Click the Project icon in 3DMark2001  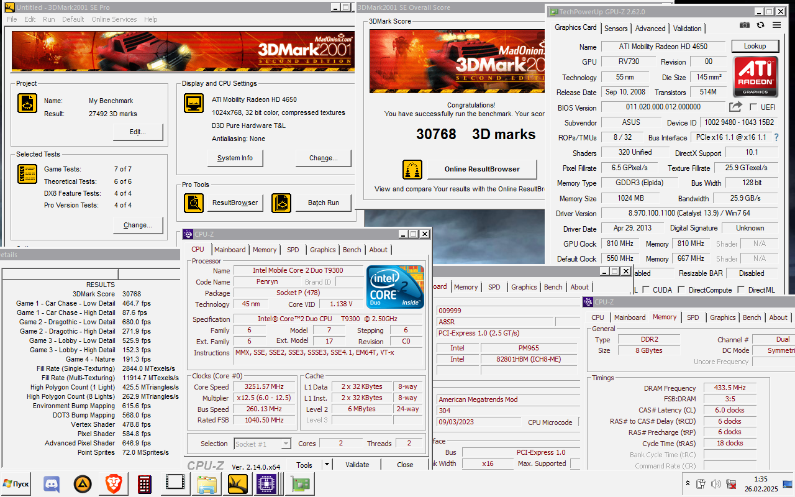[27, 103]
